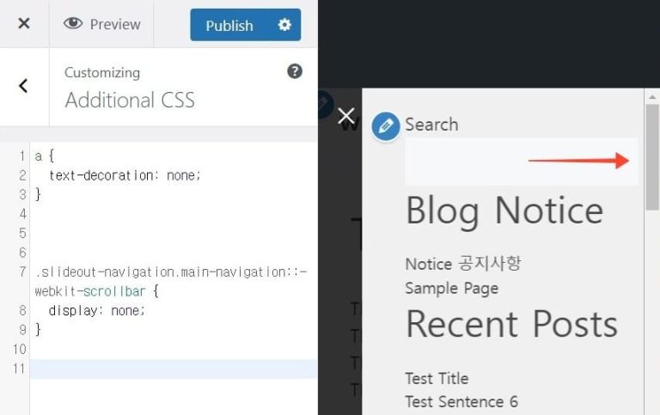
Task: Open the Sample Page link
Action: [x=451, y=288]
